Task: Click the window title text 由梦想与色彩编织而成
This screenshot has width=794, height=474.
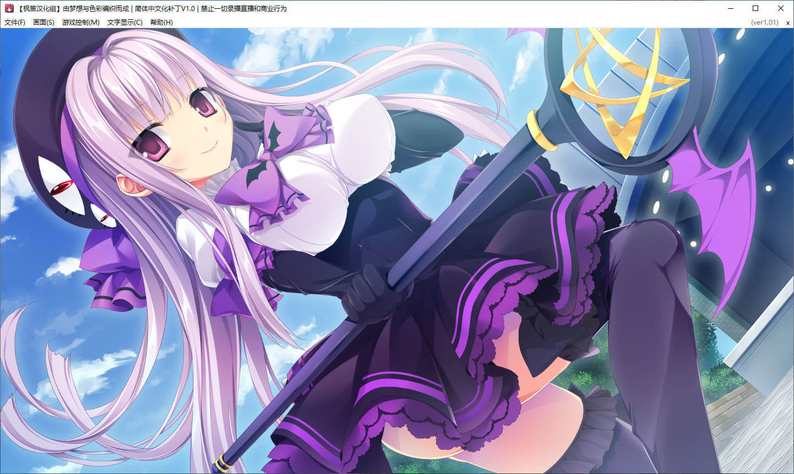Action: pos(96,8)
